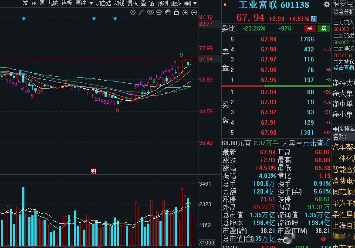Screen dimensions: 355x248
Task: Open quote panel settings gear
Action: pos(327,4)
